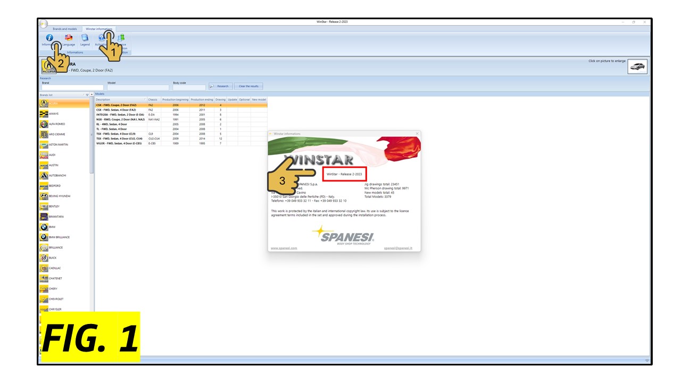Click the Activation question-mark icon

101,38
